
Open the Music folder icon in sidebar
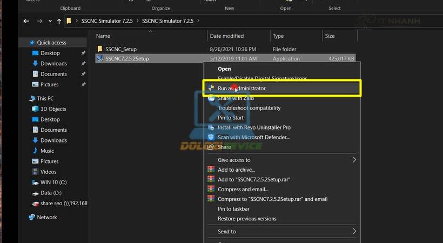click(x=35, y=151)
